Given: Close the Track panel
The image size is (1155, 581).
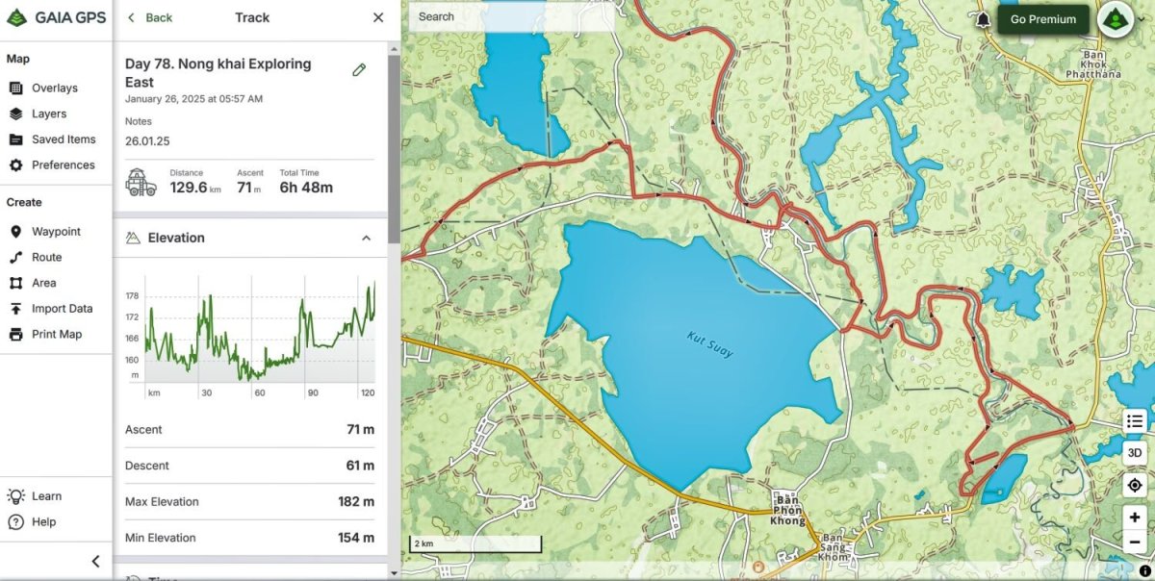Looking at the screenshot, I should [x=378, y=17].
